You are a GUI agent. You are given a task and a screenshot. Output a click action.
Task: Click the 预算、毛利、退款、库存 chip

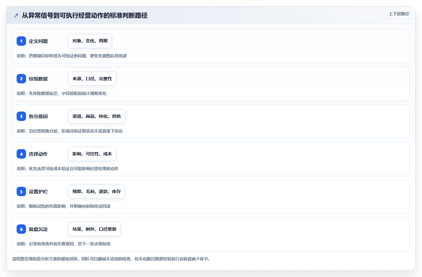97,191
